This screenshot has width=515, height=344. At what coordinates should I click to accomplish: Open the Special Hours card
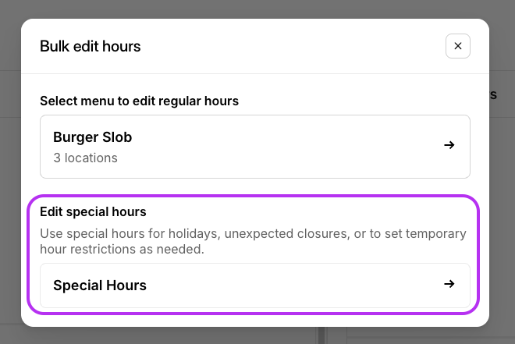click(x=254, y=285)
